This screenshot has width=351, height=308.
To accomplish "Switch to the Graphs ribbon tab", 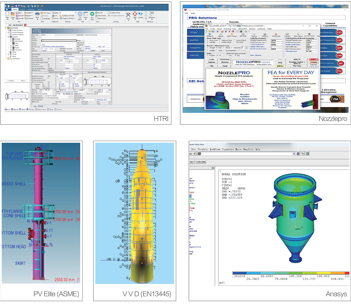I will [23, 10].
